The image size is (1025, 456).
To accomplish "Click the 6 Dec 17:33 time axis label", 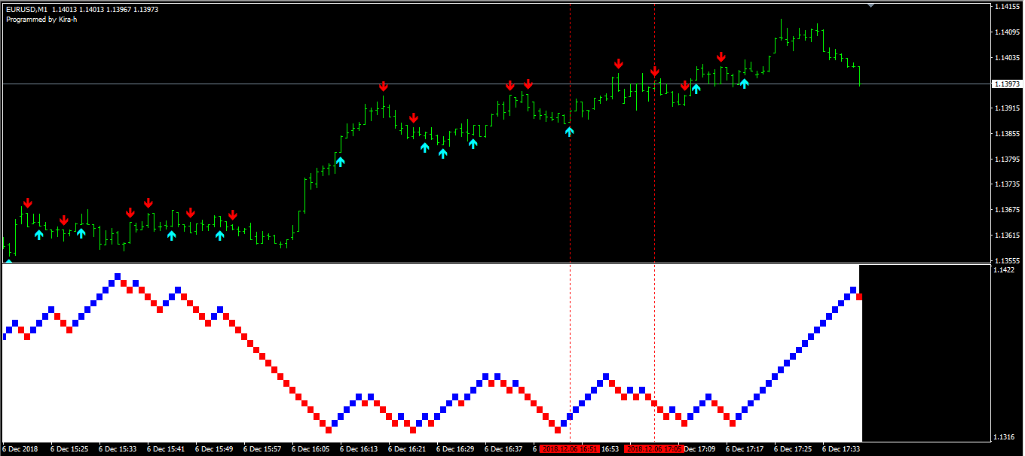I will tap(841, 449).
